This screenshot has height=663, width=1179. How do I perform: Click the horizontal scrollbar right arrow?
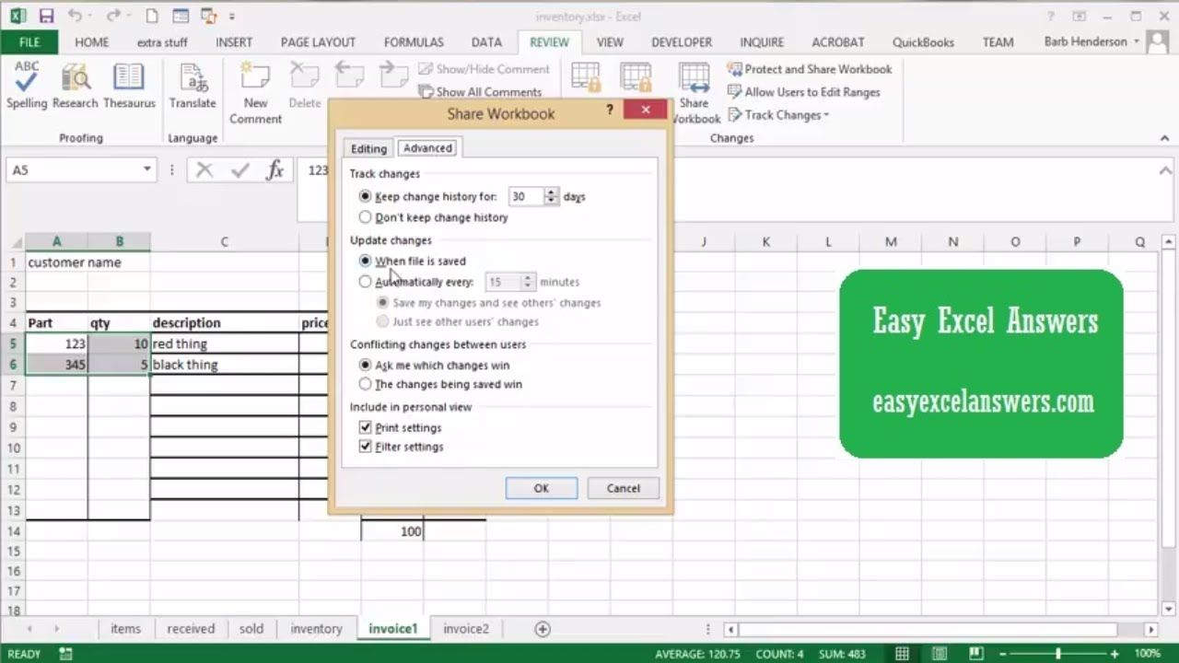click(1150, 630)
